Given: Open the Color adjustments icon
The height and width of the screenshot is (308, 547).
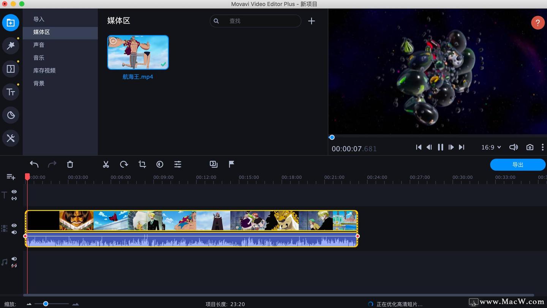Looking at the screenshot, I should [x=160, y=164].
